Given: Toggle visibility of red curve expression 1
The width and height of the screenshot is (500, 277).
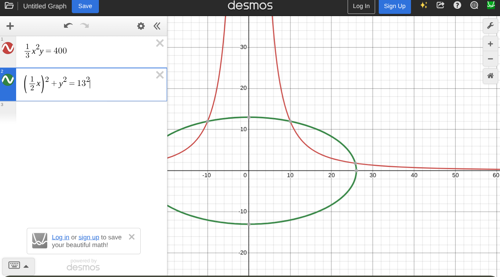Looking at the screenshot, I should click(x=8, y=48).
